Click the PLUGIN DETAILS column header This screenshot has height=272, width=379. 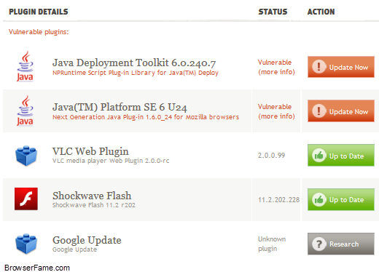[39, 12]
